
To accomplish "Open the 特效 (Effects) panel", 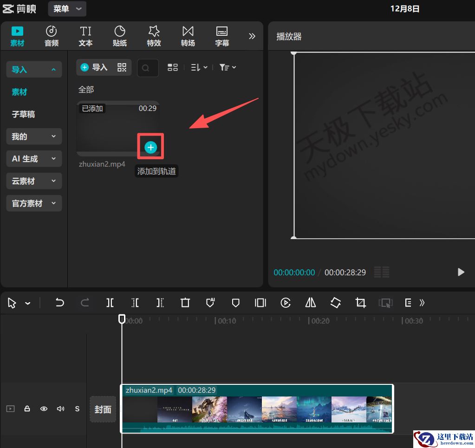I will pyautogui.click(x=154, y=36).
